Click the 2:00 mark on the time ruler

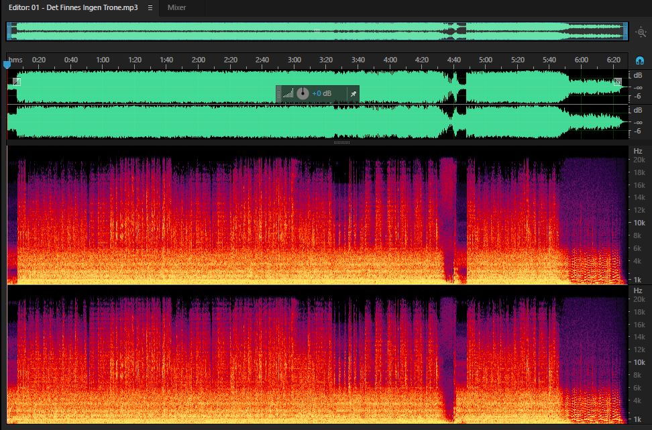click(x=199, y=60)
